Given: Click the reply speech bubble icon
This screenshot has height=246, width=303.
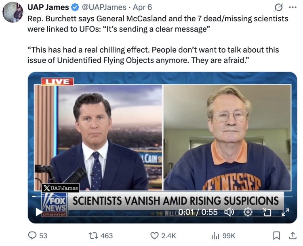Looking at the screenshot, I should point(32,235).
